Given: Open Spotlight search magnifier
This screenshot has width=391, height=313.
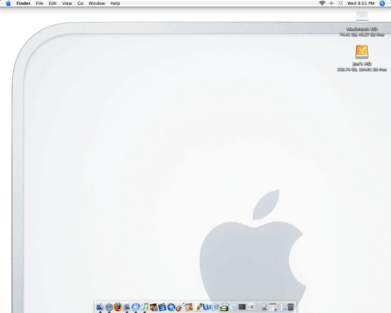Looking at the screenshot, I should [382, 3].
